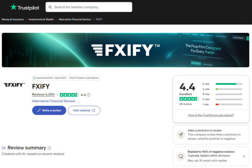Click the 6K reviews text
Screen dimensions: 252x168
coord(186,104)
